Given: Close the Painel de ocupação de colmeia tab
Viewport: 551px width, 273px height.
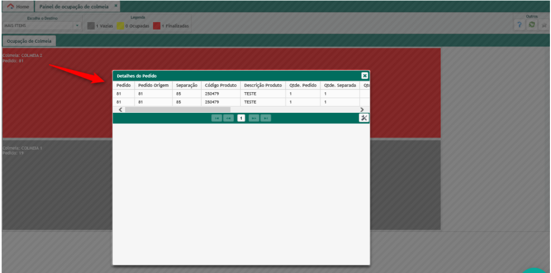Looking at the screenshot, I should click(116, 6).
